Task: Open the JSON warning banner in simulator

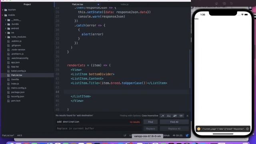Action: tap(223, 129)
